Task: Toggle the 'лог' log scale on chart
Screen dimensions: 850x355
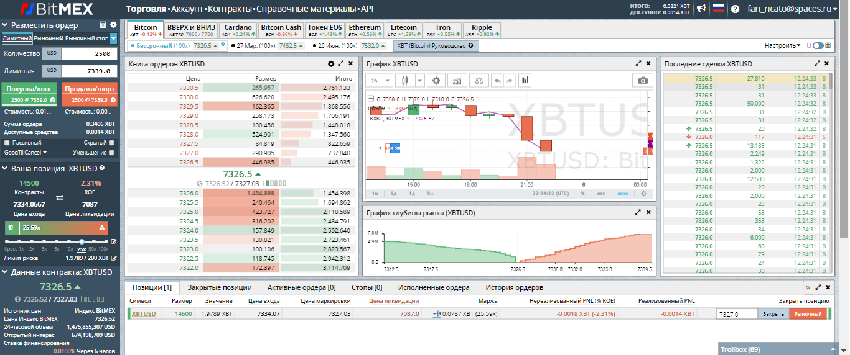Action: (x=600, y=193)
